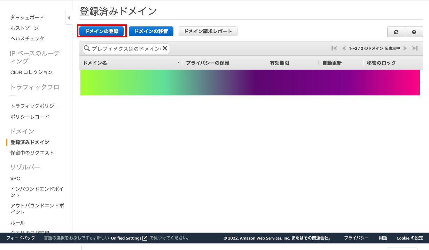Image resolution: width=429 pixels, height=250 pixels.
Task: Focus the domain prefix search field
Action: tap(125, 49)
